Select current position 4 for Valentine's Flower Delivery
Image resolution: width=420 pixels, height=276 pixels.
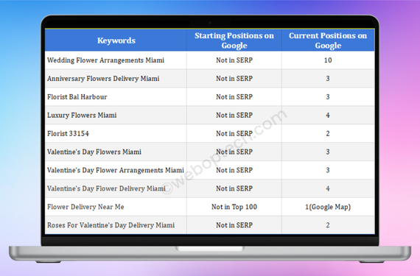pyautogui.click(x=328, y=188)
